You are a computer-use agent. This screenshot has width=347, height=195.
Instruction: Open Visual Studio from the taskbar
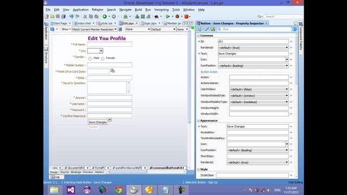tap(70, 190)
